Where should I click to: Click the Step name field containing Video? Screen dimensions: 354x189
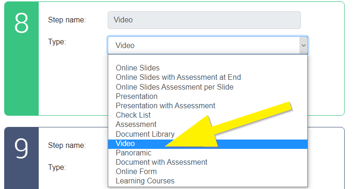click(204, 20)
